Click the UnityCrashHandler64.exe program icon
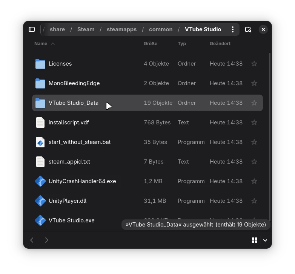This screenshot has width=295, height=274. (40, 181)
